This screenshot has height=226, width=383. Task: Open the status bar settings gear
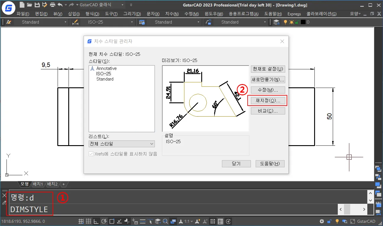pos(322,221)
